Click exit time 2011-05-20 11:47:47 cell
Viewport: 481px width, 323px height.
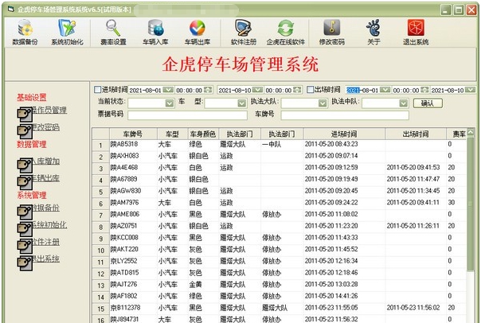416,179
